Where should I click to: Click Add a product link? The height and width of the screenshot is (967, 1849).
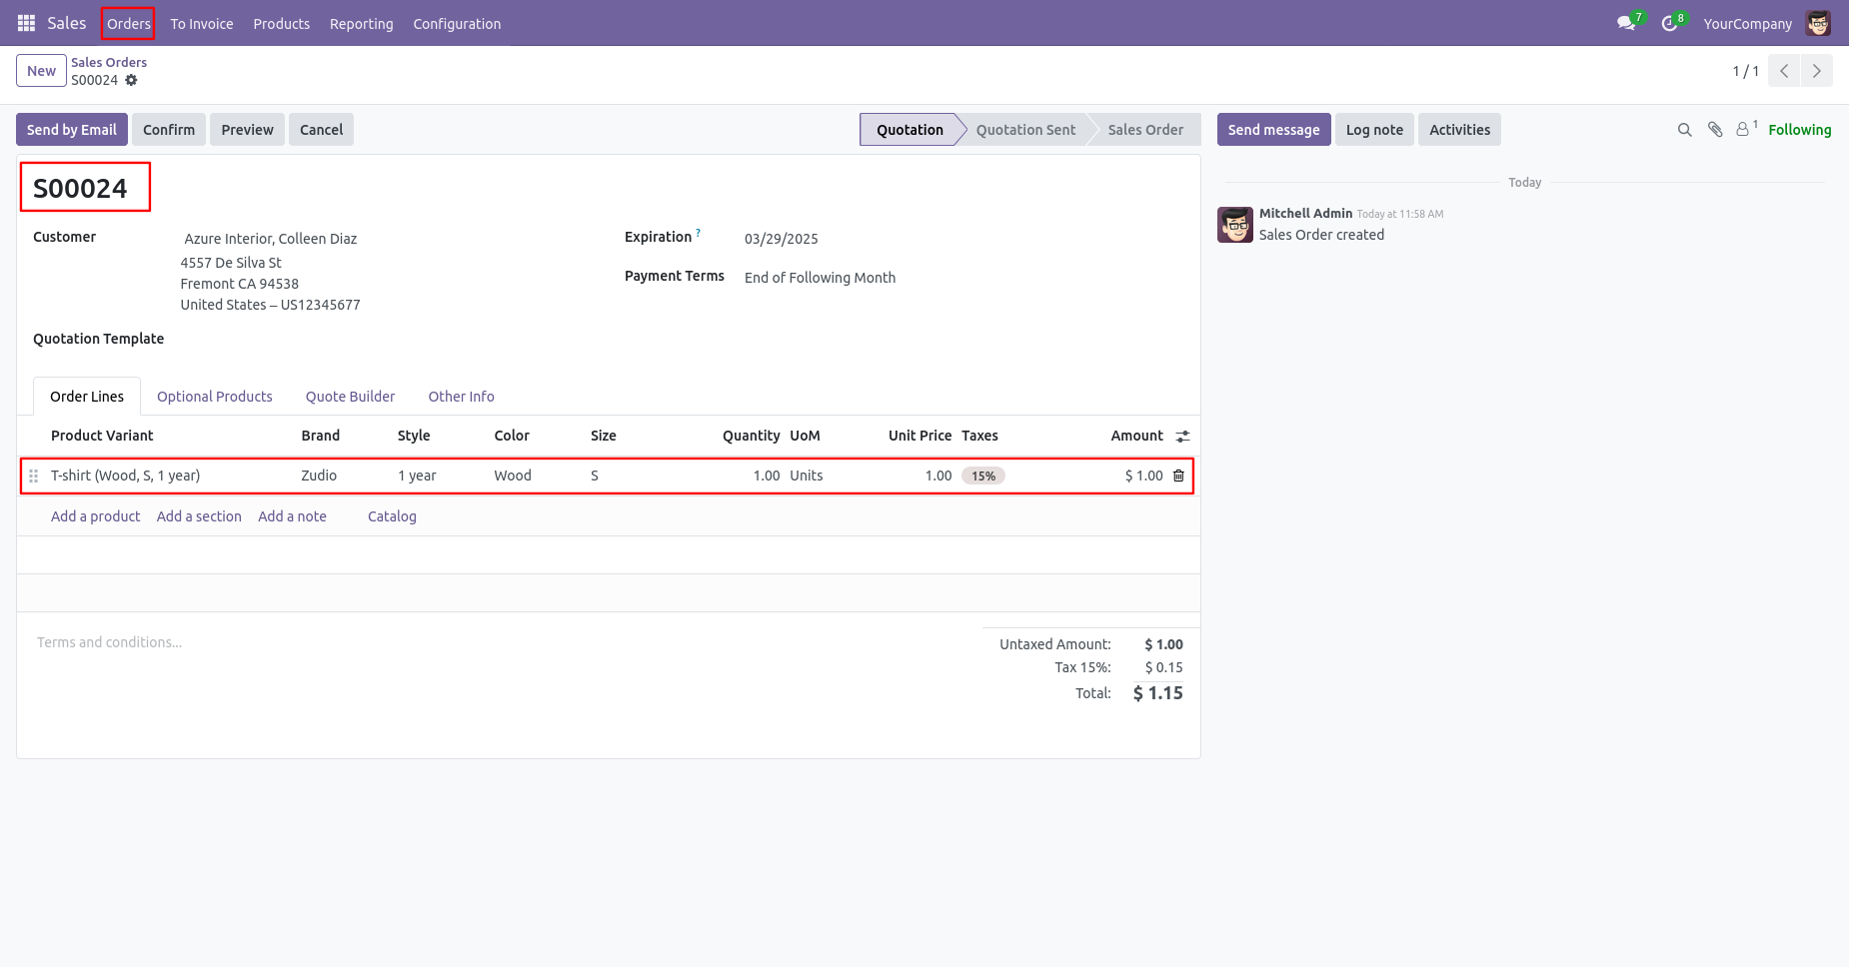click(x=96, y=516)
